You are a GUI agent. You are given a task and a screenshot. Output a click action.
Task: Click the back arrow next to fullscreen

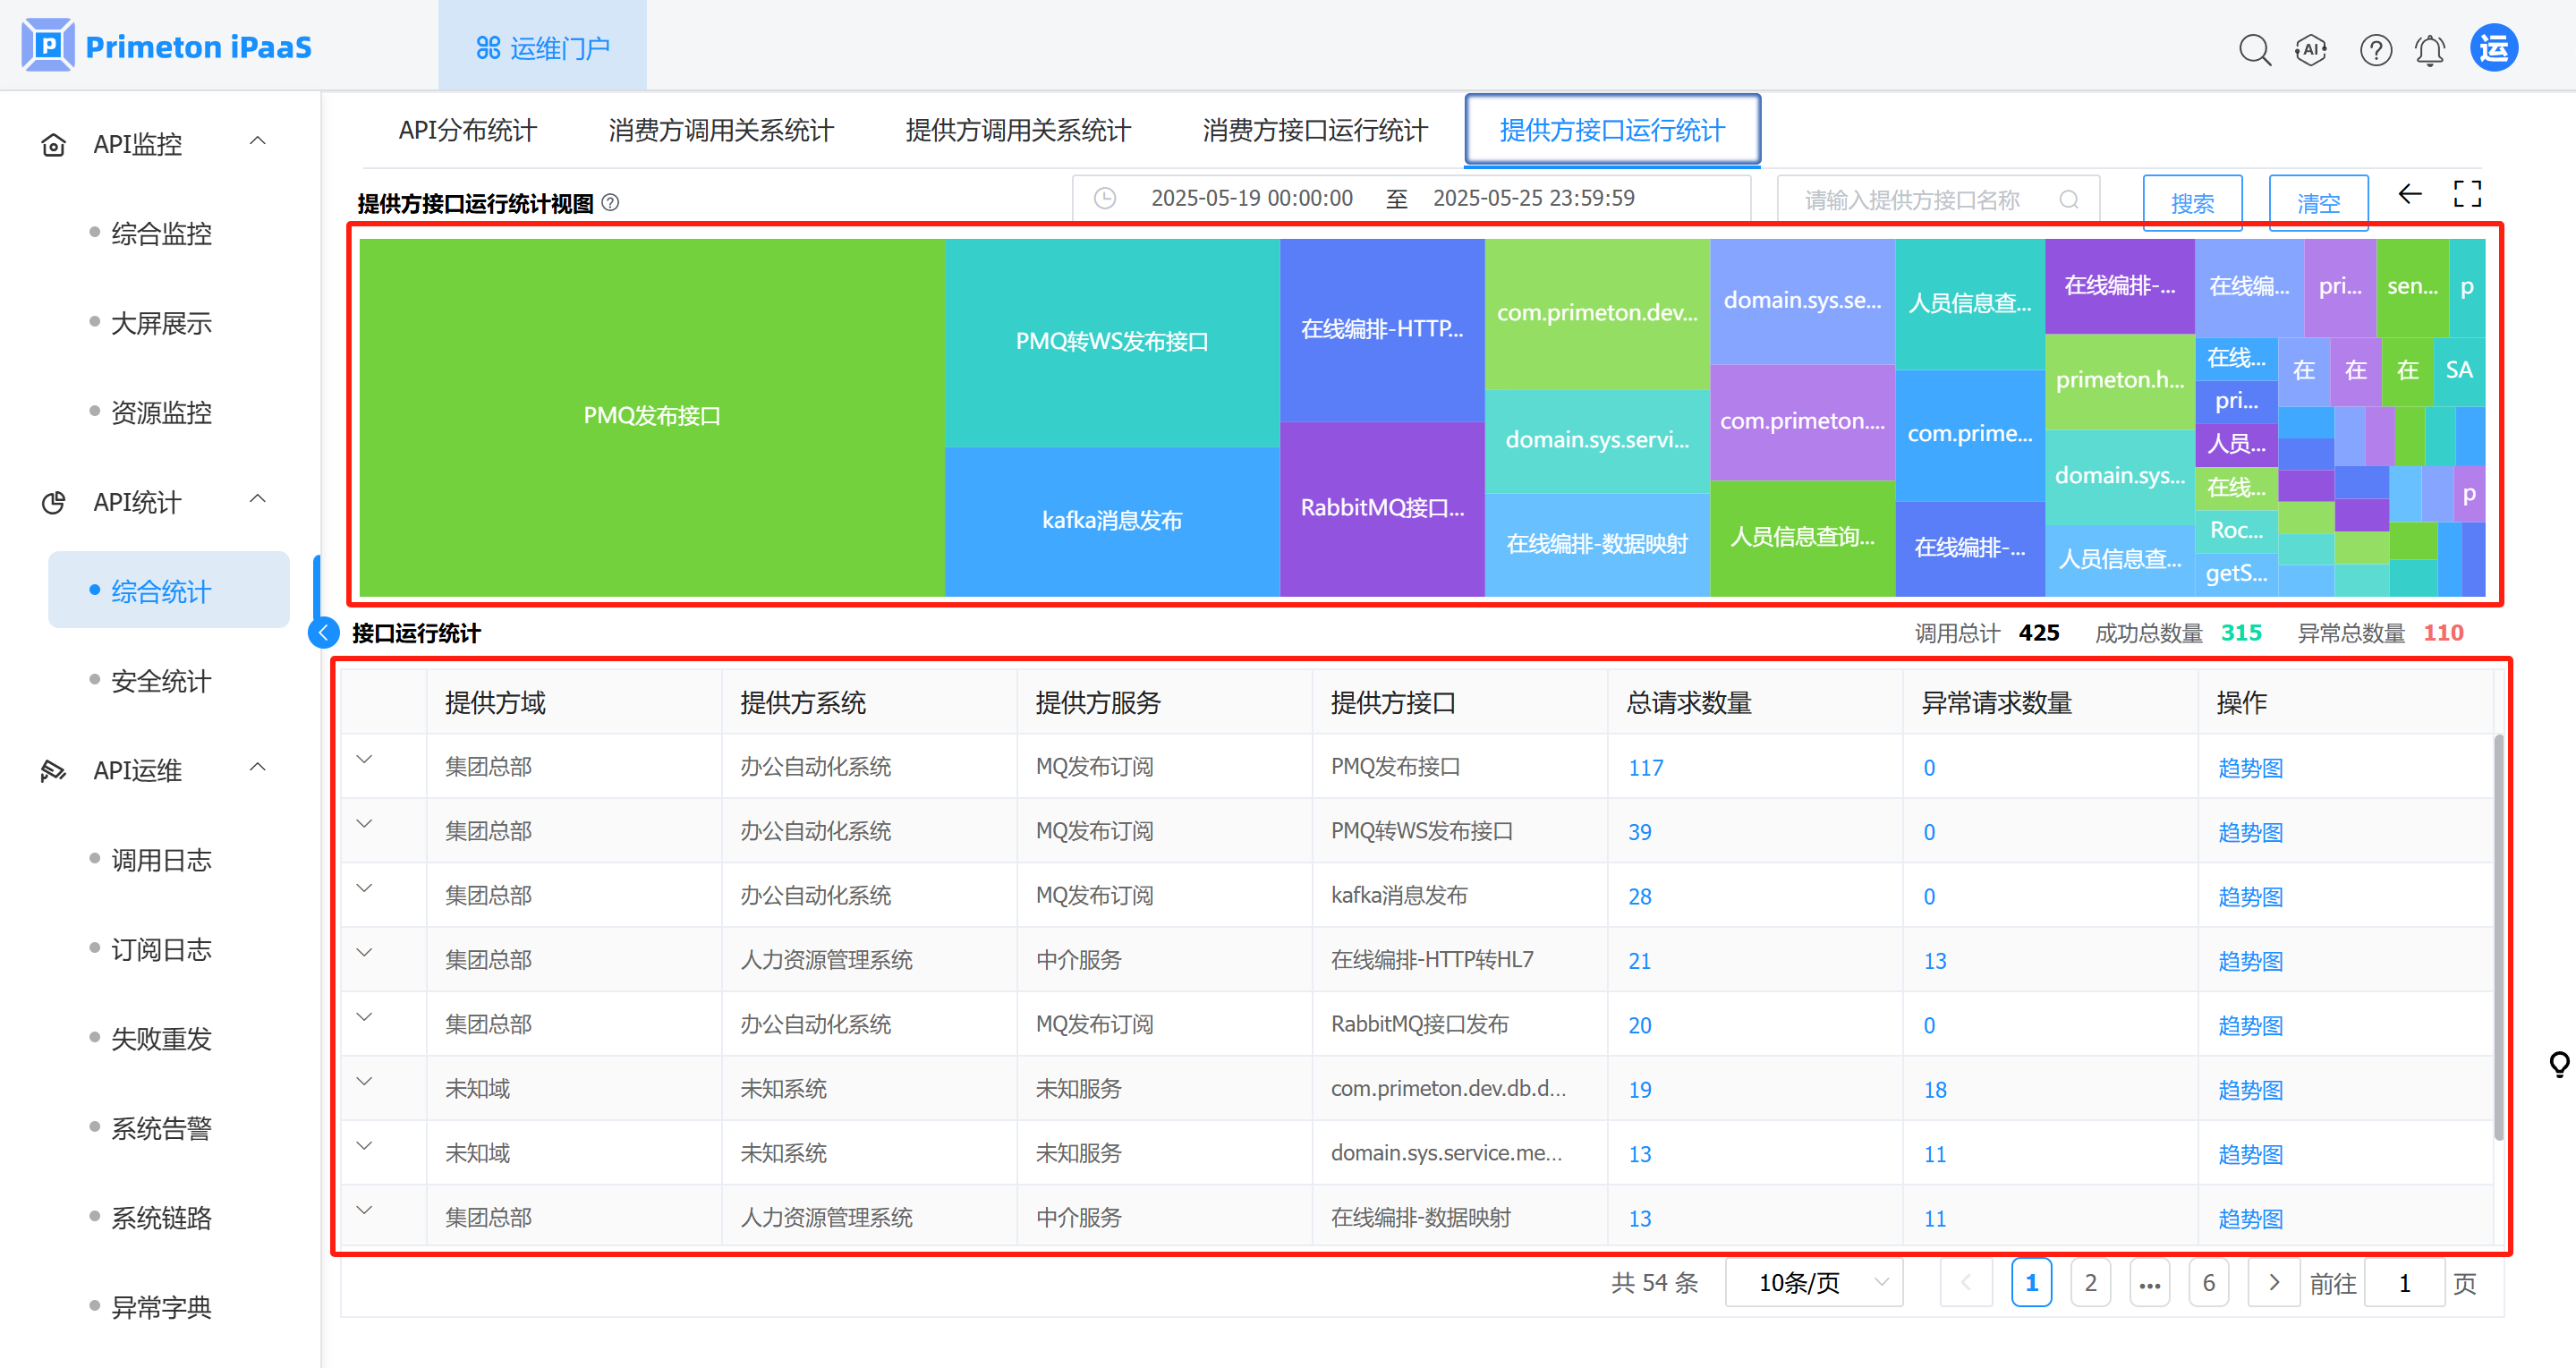tap(2410, 194)
